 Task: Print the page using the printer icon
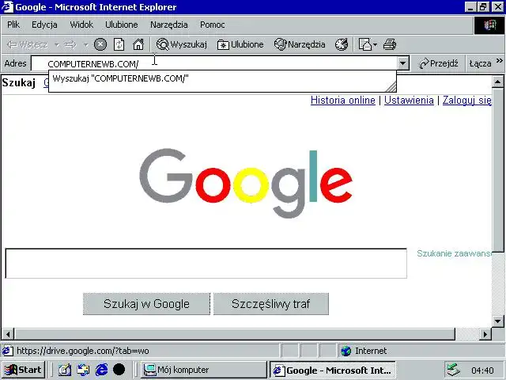point(390,44)
